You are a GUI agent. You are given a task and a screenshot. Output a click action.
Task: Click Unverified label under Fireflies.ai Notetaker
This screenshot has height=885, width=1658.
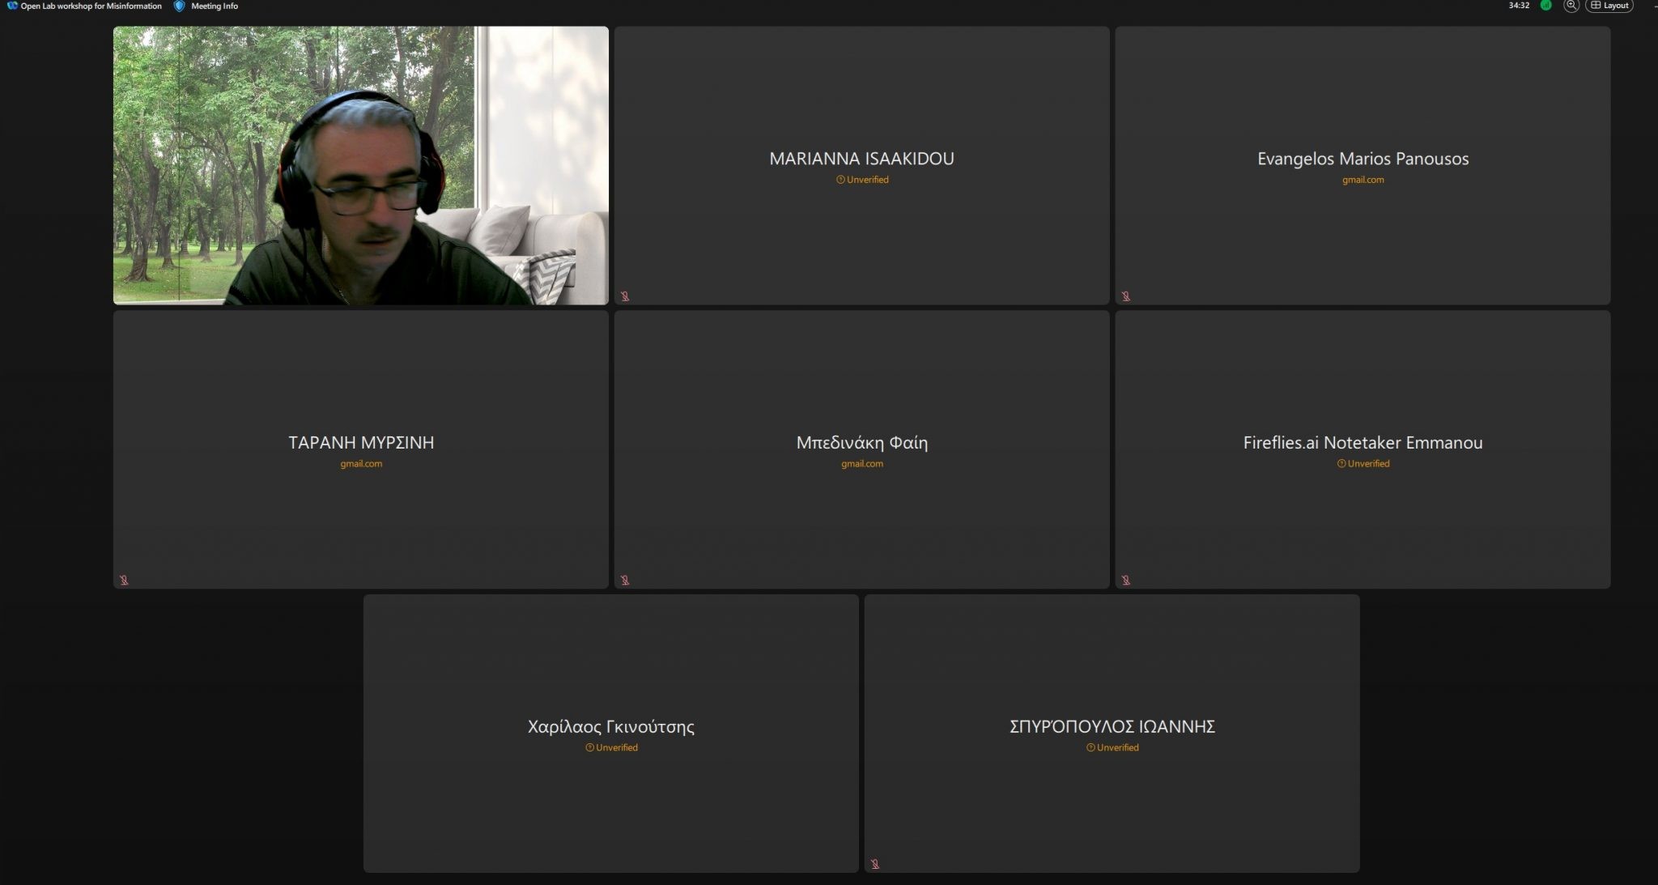coord(1363,464)
